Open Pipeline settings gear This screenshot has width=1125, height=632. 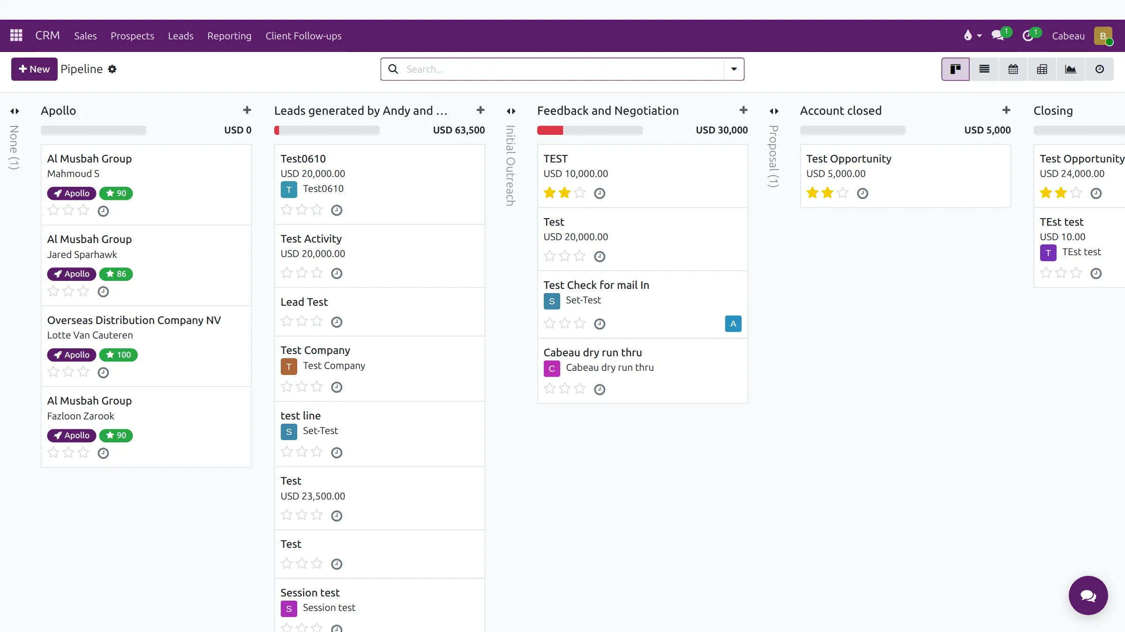coord(112,69)
